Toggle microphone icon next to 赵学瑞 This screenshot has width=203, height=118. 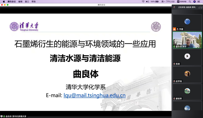[174, 81]
